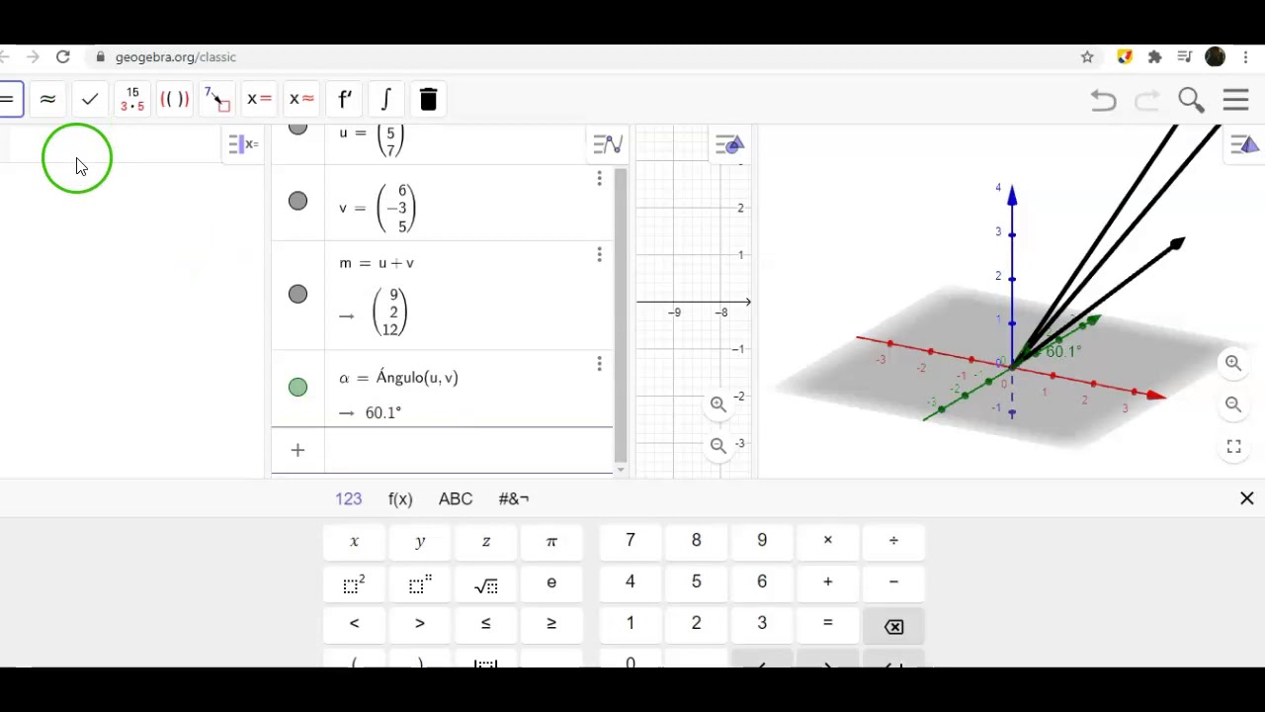Tap the π key on keyboard
This screenshot has width=1265, height=712.
click(x=551, y=541)
